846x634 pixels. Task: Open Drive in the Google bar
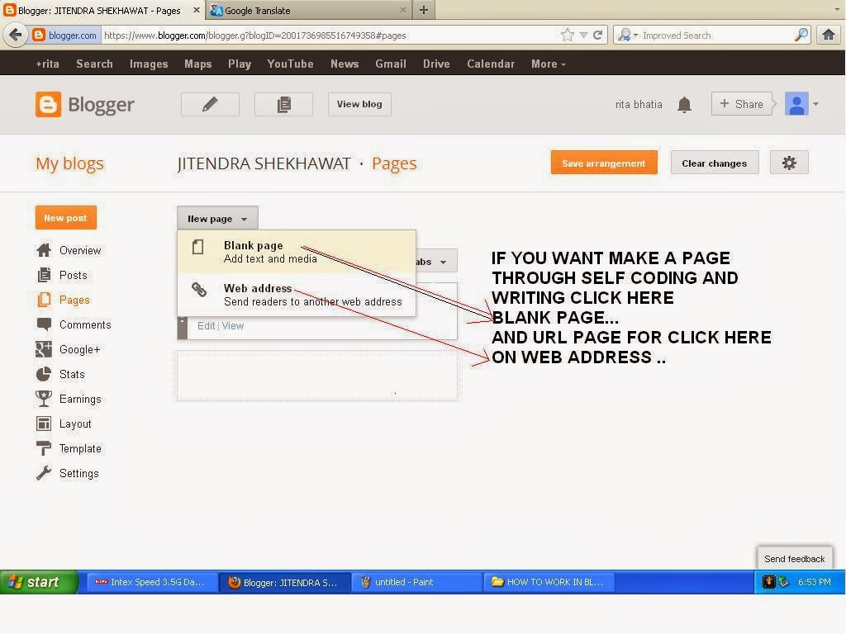436,64
